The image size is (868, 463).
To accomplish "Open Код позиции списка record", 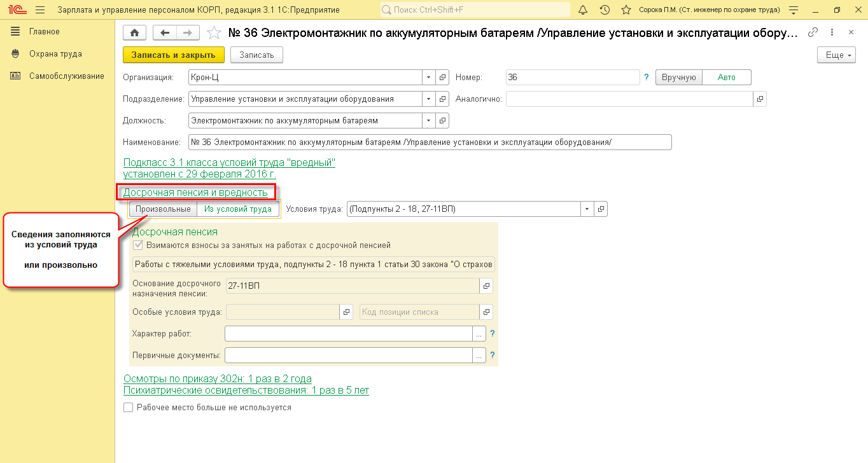I will [x=487, y=312].
